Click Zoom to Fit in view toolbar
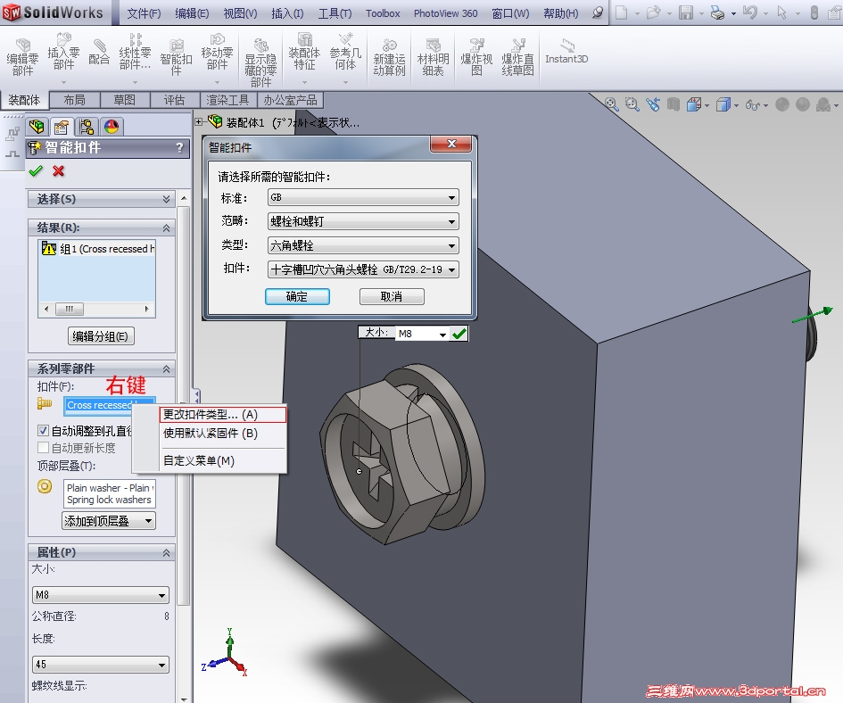Viewport: 843px width, 703px height. pos(611,103)
